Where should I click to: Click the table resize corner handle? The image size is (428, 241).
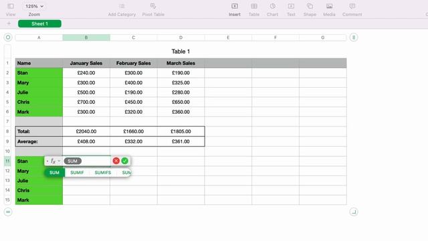(x=354, y=212)
